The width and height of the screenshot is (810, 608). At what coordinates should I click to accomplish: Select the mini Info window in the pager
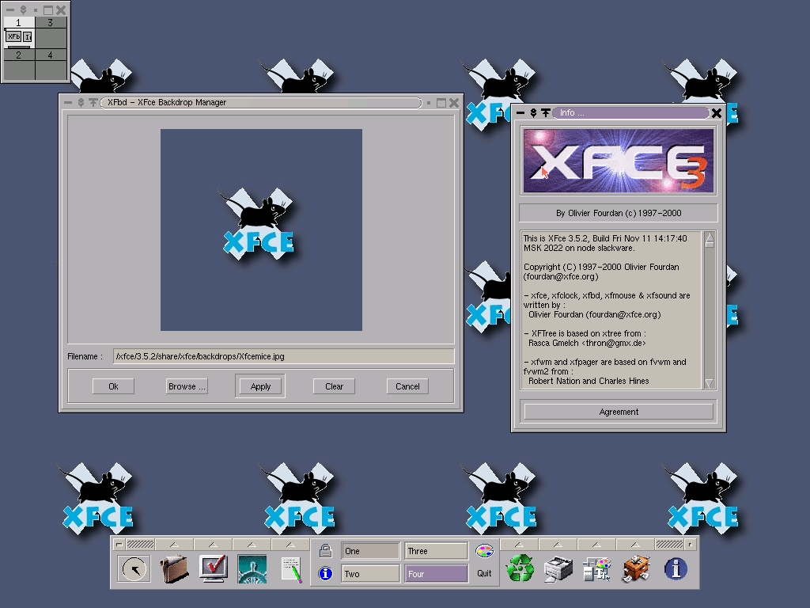click(x=28, y=36)
